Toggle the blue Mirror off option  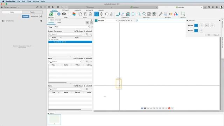[x=196, y=30]
